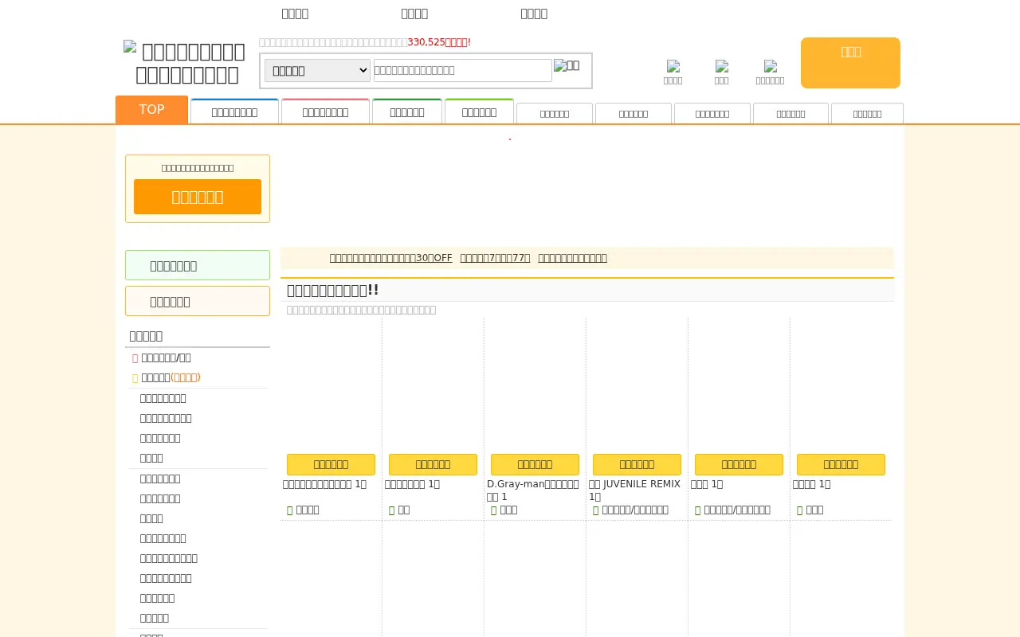
Task: Click the orange-bordered sidebar button below the green one
Action: [198, 301]
